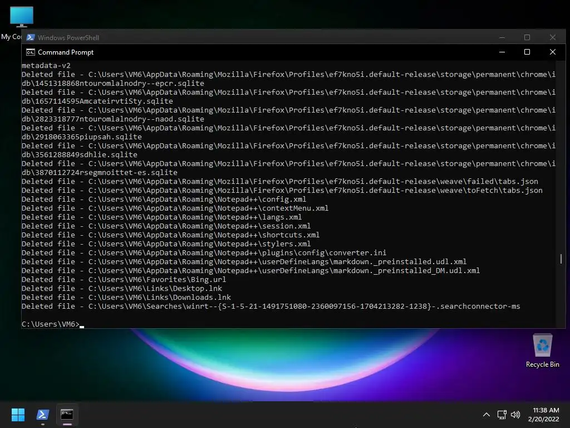Click the Command Prompt vertical scrollbar thumb
Viewport: 570px width, 428px height.
(561, 259)
